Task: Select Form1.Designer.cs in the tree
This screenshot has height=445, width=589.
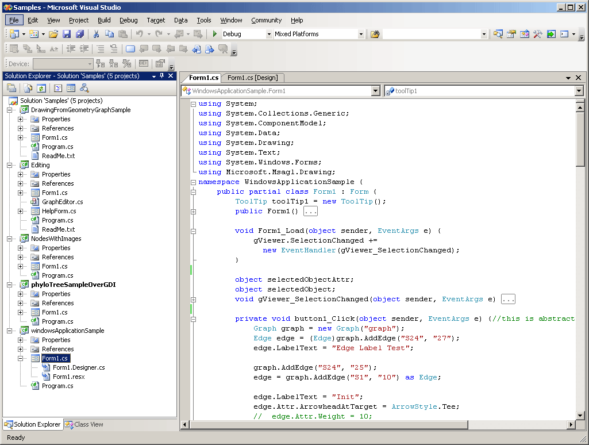Action: 79,367
